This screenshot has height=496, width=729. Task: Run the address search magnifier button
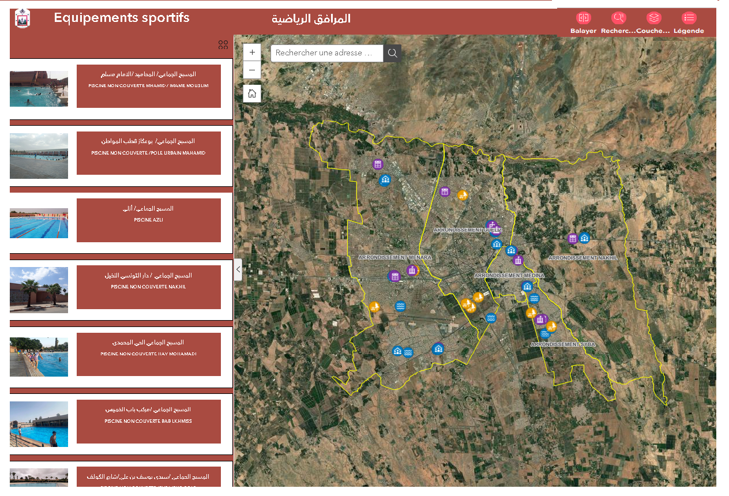coord(392,53)
